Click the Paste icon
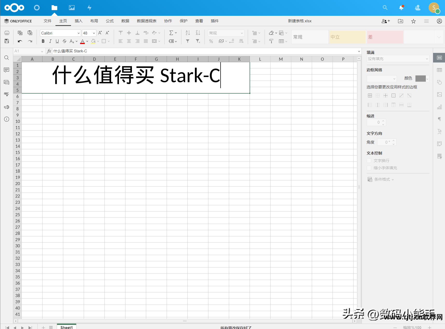Image resolution: width=445 pixels, height=329 pixels. (x=30, y=33)
